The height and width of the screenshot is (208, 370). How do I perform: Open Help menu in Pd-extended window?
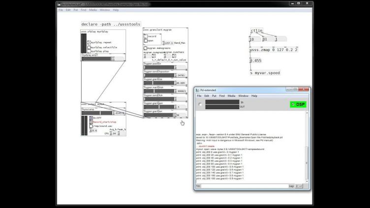[254, 96]
